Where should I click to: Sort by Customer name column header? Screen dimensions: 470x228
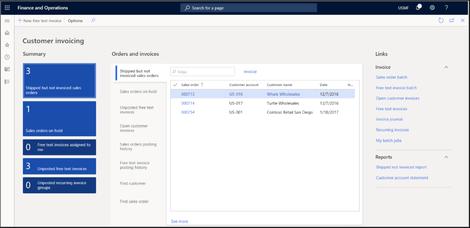tap(279, 85)
